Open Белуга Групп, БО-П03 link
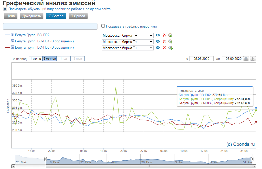The width and height of the screenshot is (262, 169). (x=44, y=48)
